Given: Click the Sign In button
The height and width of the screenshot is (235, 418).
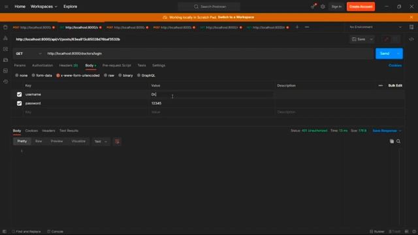Looking at the screenshot, I should [336, 7].
